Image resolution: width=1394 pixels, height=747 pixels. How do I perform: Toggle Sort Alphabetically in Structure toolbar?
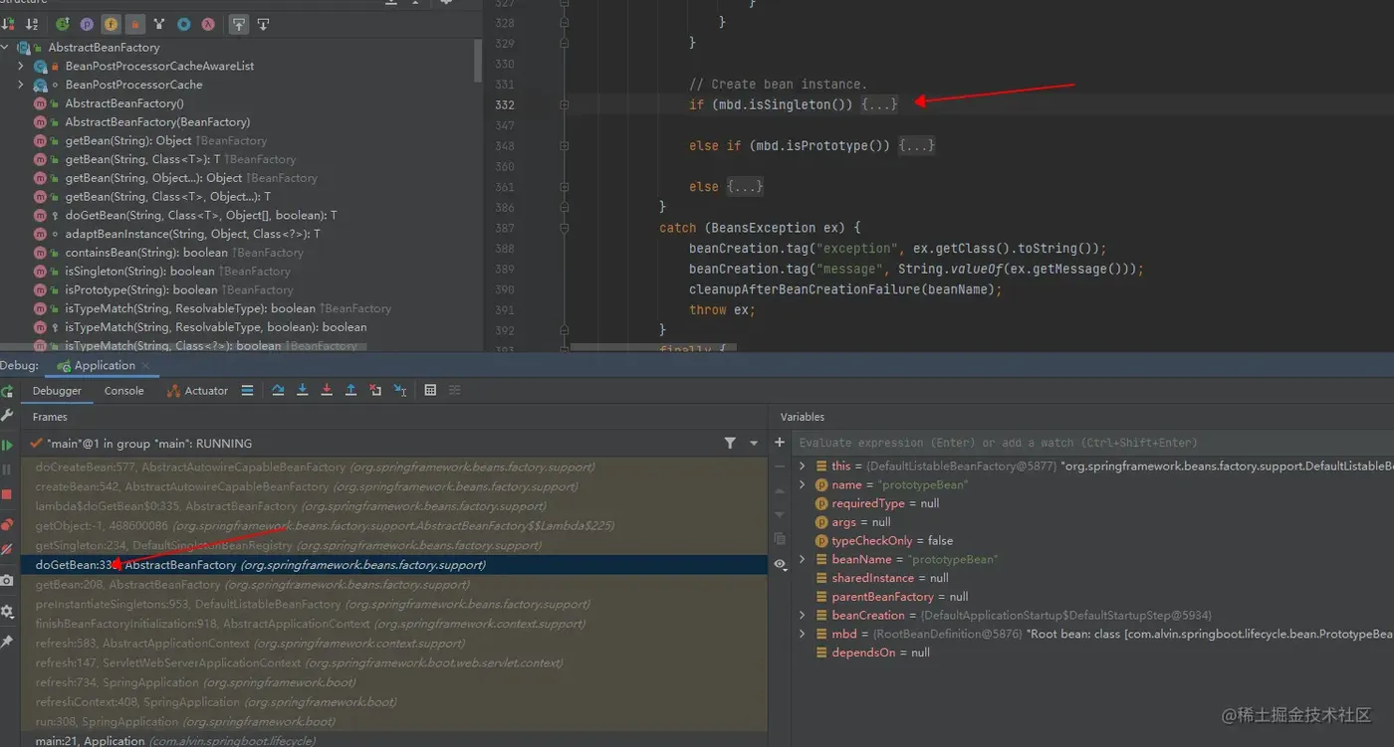tap(32, 24)
